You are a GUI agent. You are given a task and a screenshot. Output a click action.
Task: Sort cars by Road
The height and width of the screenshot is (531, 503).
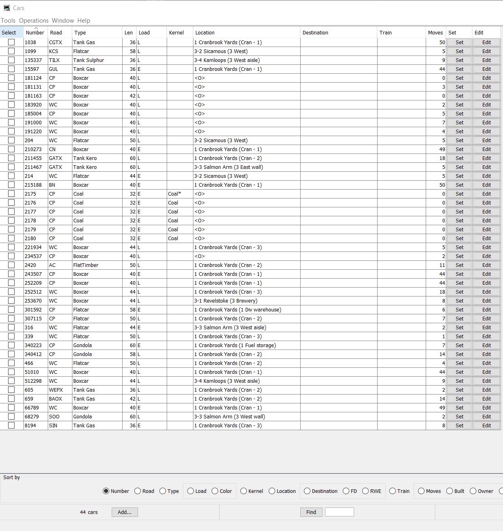click(x=138, y=491)
